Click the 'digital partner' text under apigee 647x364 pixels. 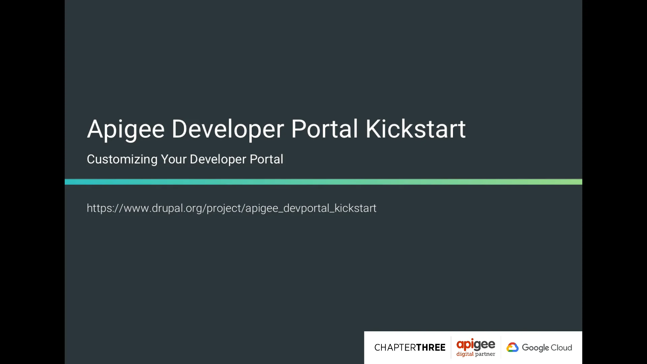coord(475,355)
